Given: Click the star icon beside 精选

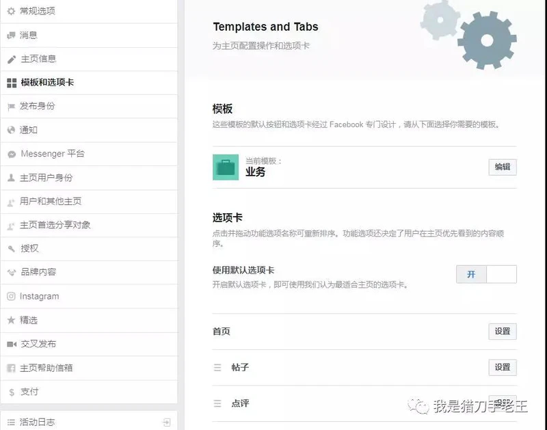Looking at the screenshot, I should pos(11,320).
